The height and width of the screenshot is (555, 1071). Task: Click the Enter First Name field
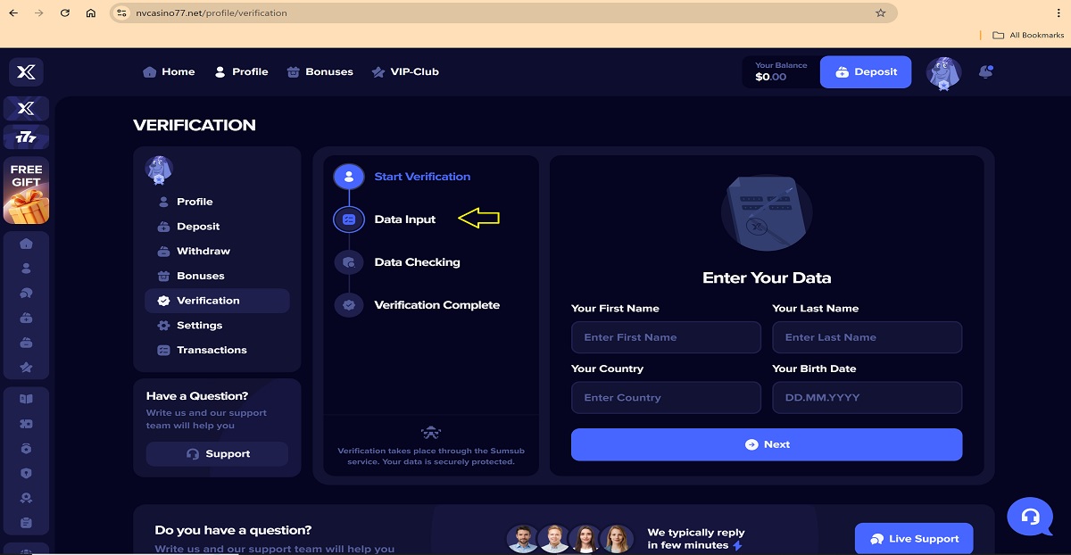click(x=666, y=337)
